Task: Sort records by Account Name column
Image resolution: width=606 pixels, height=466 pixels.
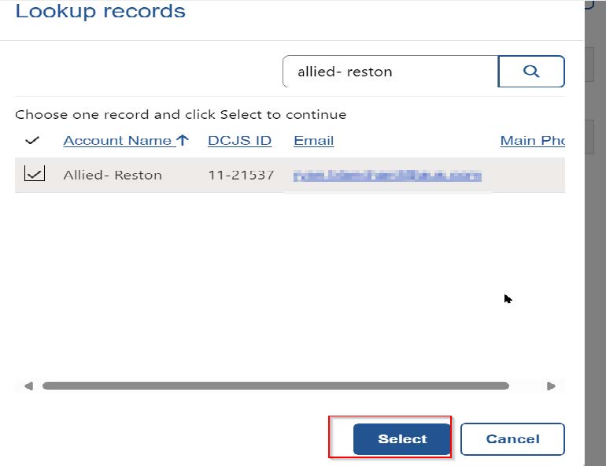Action: [117, 140]
